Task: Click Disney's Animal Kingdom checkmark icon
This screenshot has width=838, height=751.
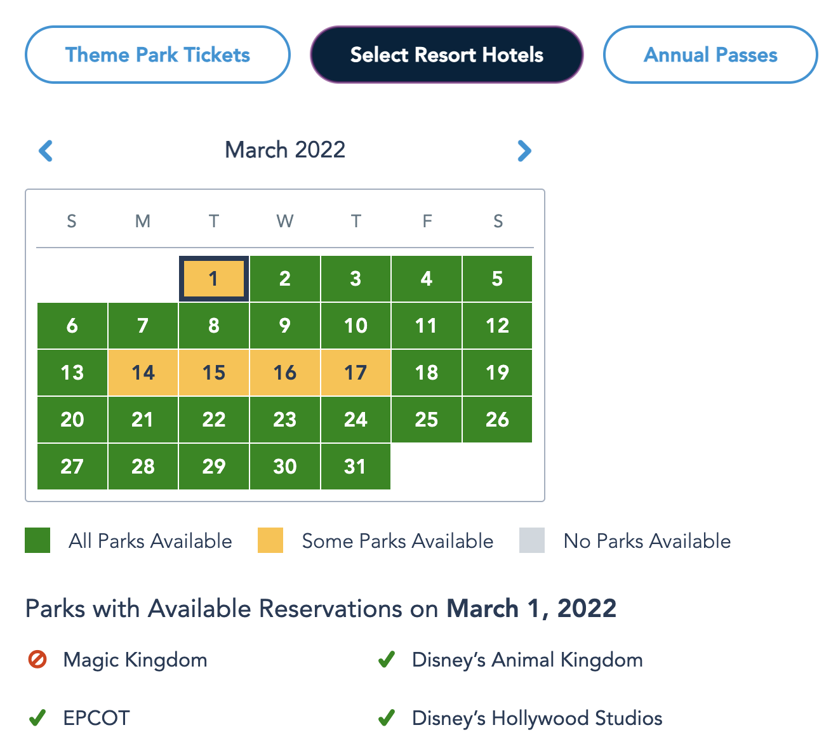Action: (x=387, y=660)
